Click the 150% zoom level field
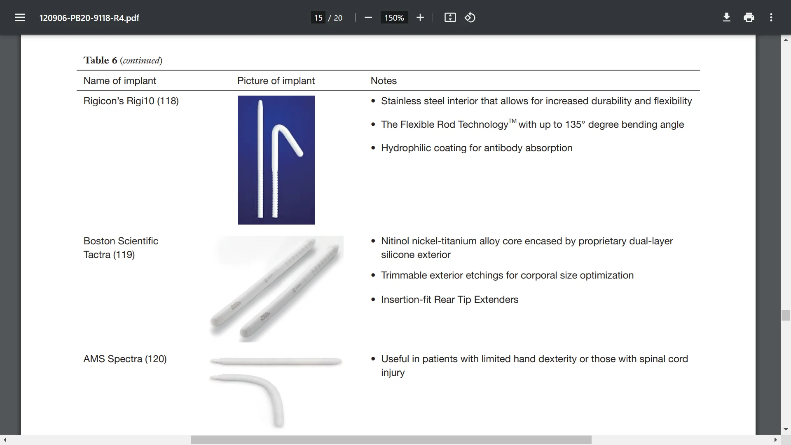791x445 pixels. [394, 18]
